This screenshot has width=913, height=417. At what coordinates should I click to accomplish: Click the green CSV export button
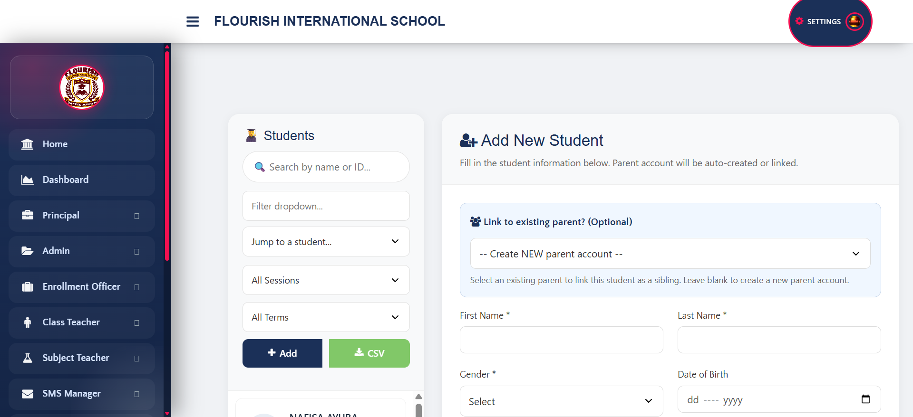click(x=369, y=353)
